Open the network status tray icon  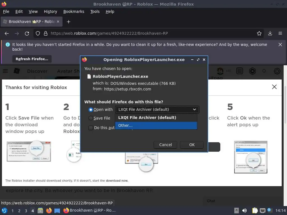[x=262, y=211]
